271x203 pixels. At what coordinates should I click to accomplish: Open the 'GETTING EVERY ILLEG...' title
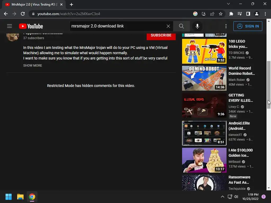point(241,98)
